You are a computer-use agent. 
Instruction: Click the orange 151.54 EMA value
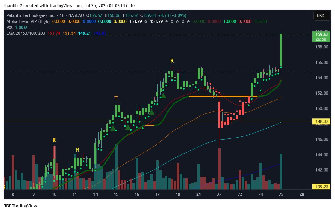coord(69,33)
